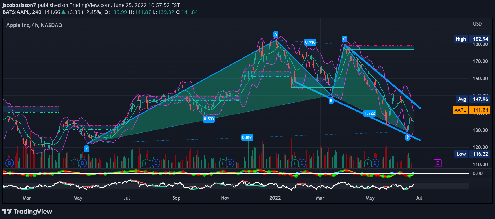This screenshot has width=495, height=219.
Task: Click the 160.00 price axis value
Action: (x=480, y=79)
